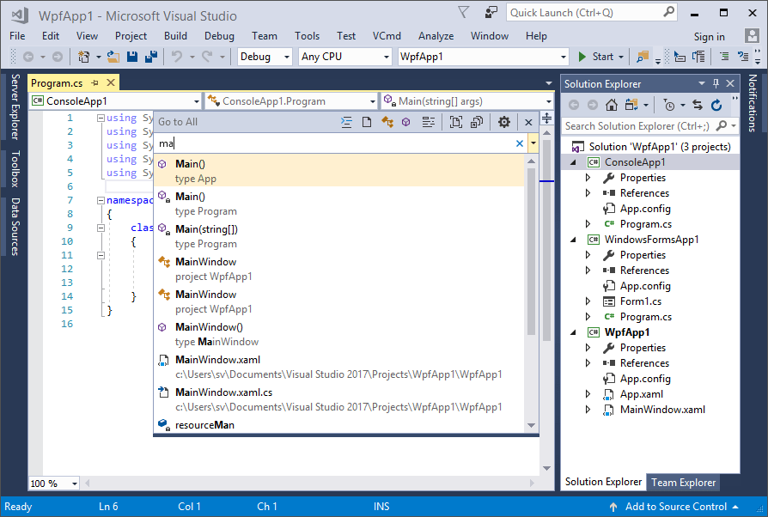Open the Analyze menu

pyautogui.click(x=436, y=36)
